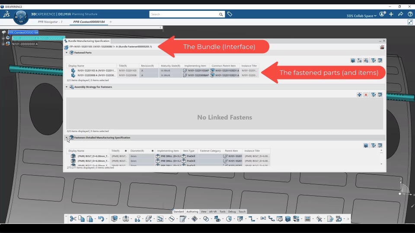Click the share arrow icon
The width and height of the screenshot is (415, 233).
[401, 14]
